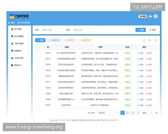Delete the row with ID 10009

click(x=149, y=94)
